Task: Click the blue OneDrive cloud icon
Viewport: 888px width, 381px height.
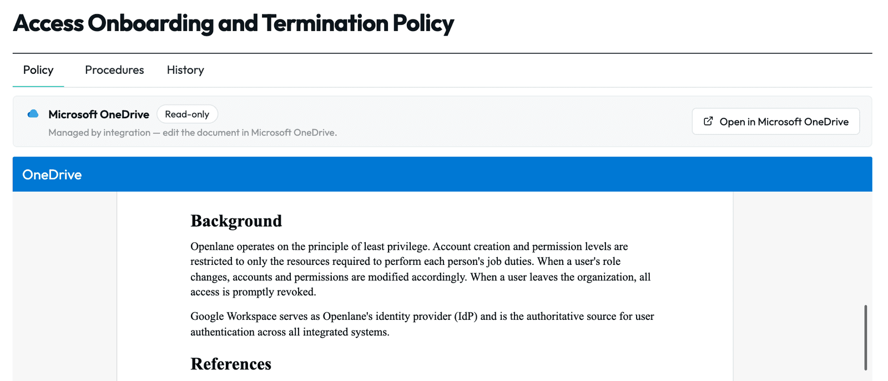Action: click(x=33, y=114)
